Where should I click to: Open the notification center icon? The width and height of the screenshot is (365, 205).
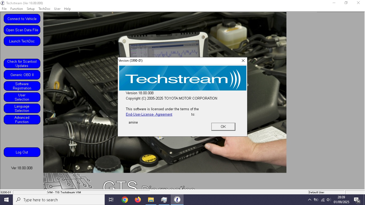(x=357, y=200)
